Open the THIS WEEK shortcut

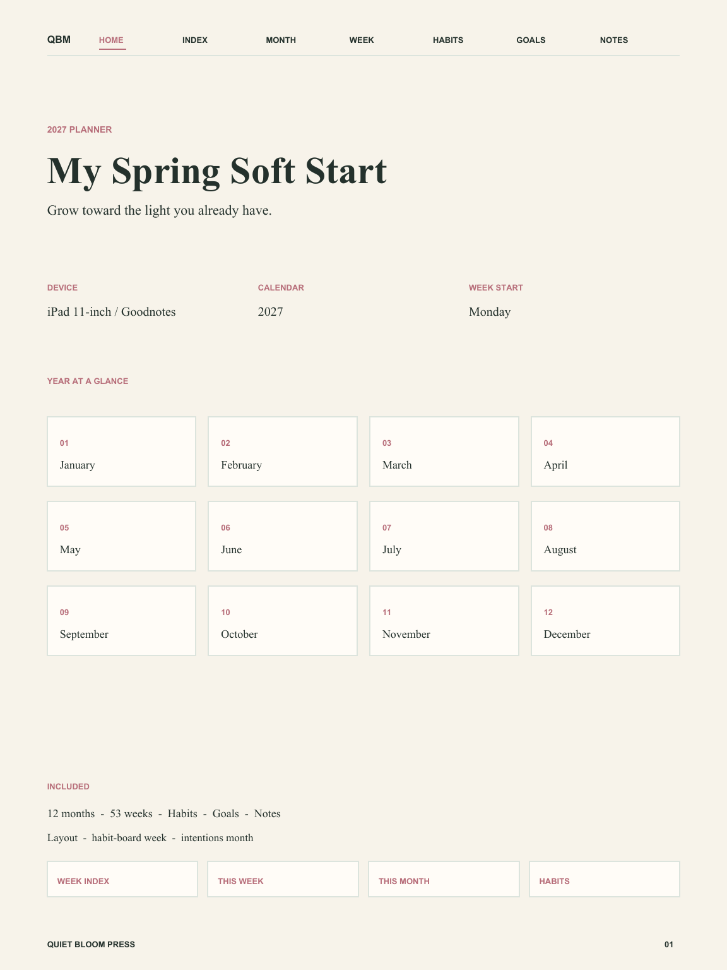pos(283,879)
